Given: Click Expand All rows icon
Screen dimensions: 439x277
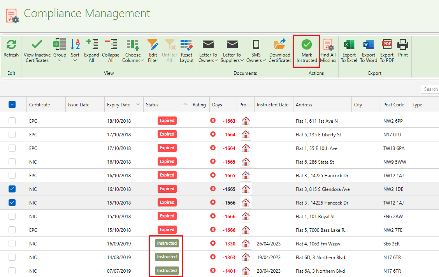Looking at the screenshot, I should point(91,45).
